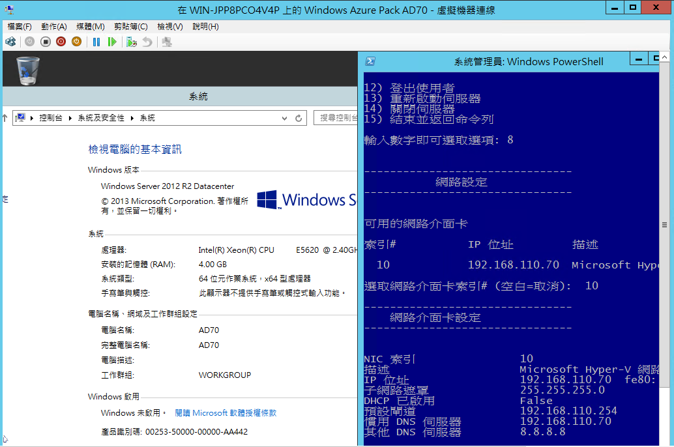Viewport: 674px width, 447px height.
Task: Click the Up arrow in the System window
Action: pos(5,118)
